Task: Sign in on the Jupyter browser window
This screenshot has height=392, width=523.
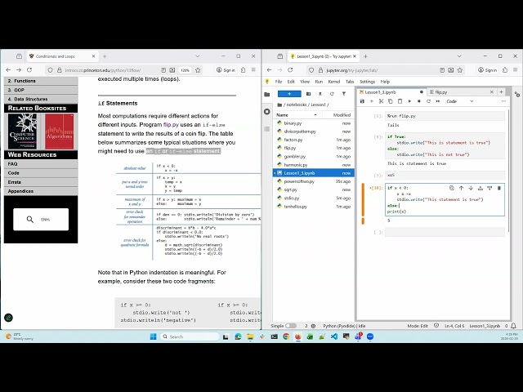Action: coord(487,70)
